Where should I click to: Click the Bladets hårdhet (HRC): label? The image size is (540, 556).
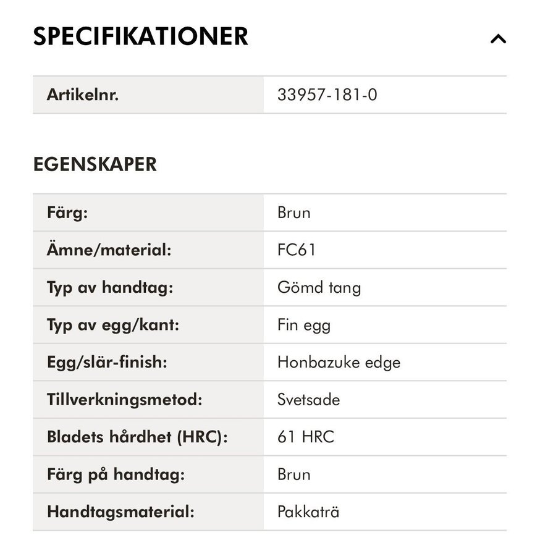click(x=137, y=437)
